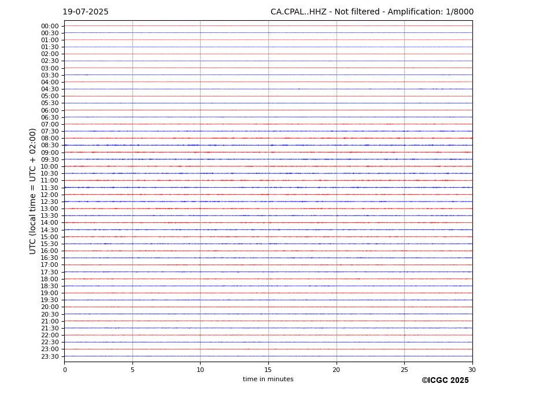Select the 12:00 time row label
Screen dimensions: 536x402
(50, 195)
